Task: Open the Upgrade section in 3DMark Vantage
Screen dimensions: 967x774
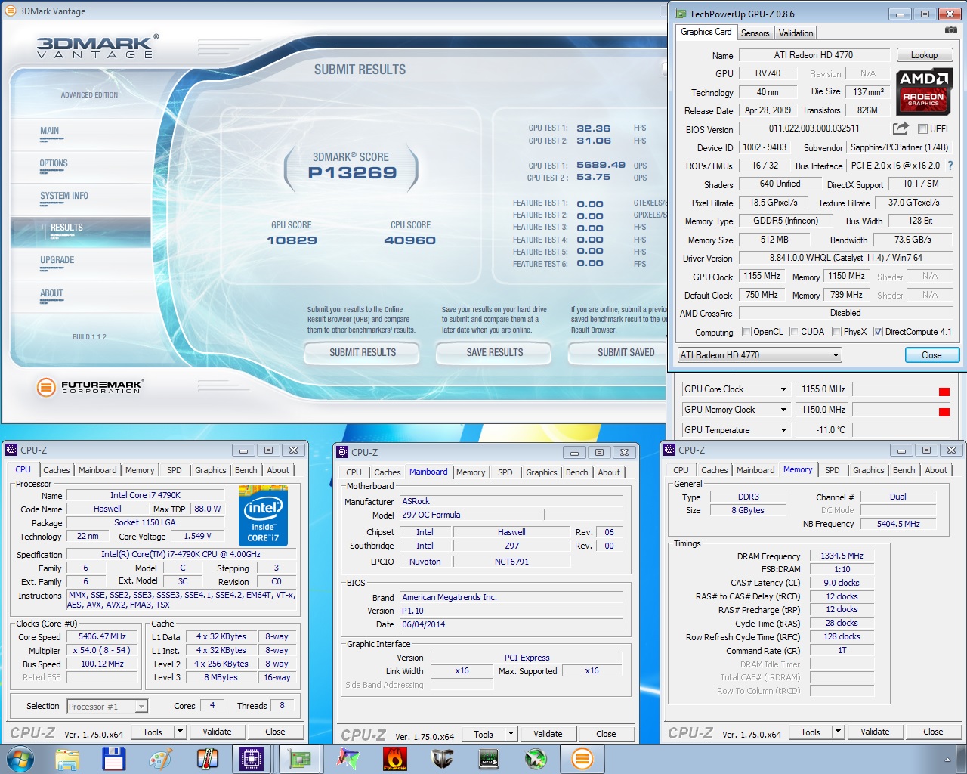Action: [x=57, y=260]
